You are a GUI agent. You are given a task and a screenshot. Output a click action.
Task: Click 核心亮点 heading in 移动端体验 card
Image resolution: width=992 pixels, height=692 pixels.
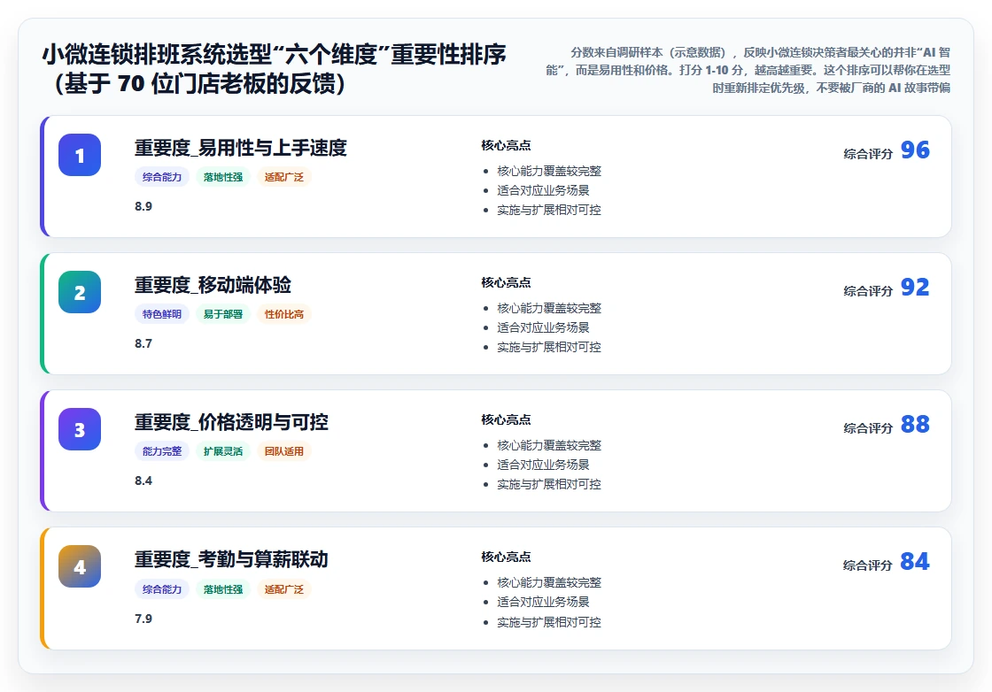(506, 282)
